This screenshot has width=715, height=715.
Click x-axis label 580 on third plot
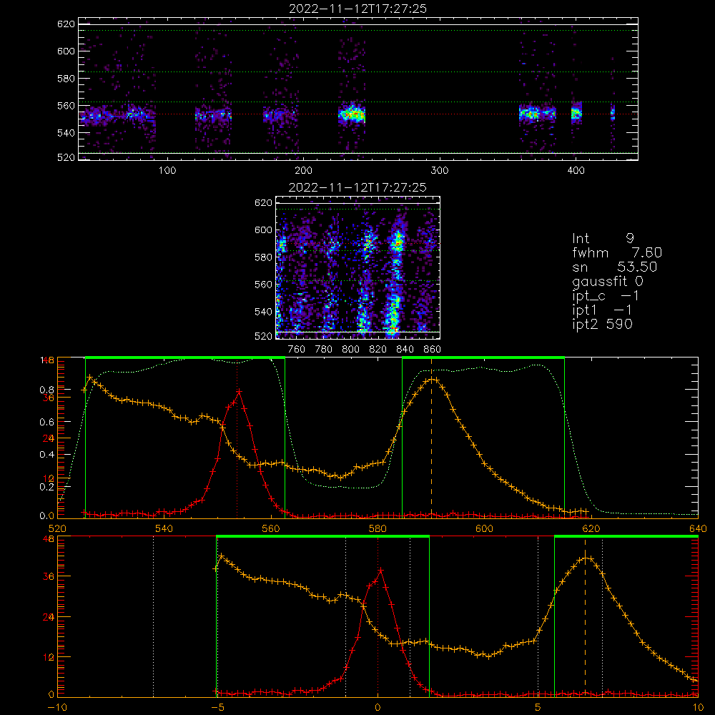(x=378, y=529)
